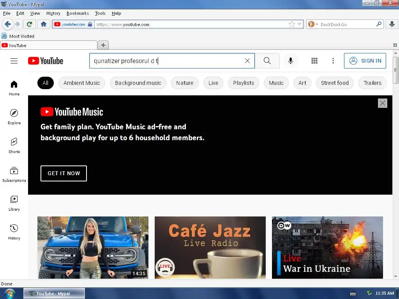This screenshot has width=399, height=299.
Task: Click the browser Home button
Action: pyautogui.click(x=44, y=24)
